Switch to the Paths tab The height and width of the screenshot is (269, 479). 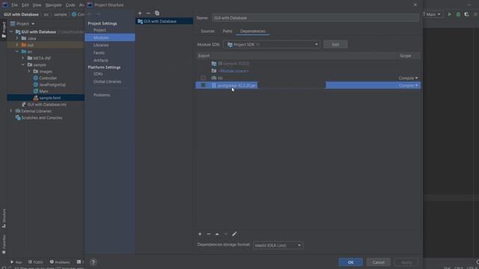228,31
